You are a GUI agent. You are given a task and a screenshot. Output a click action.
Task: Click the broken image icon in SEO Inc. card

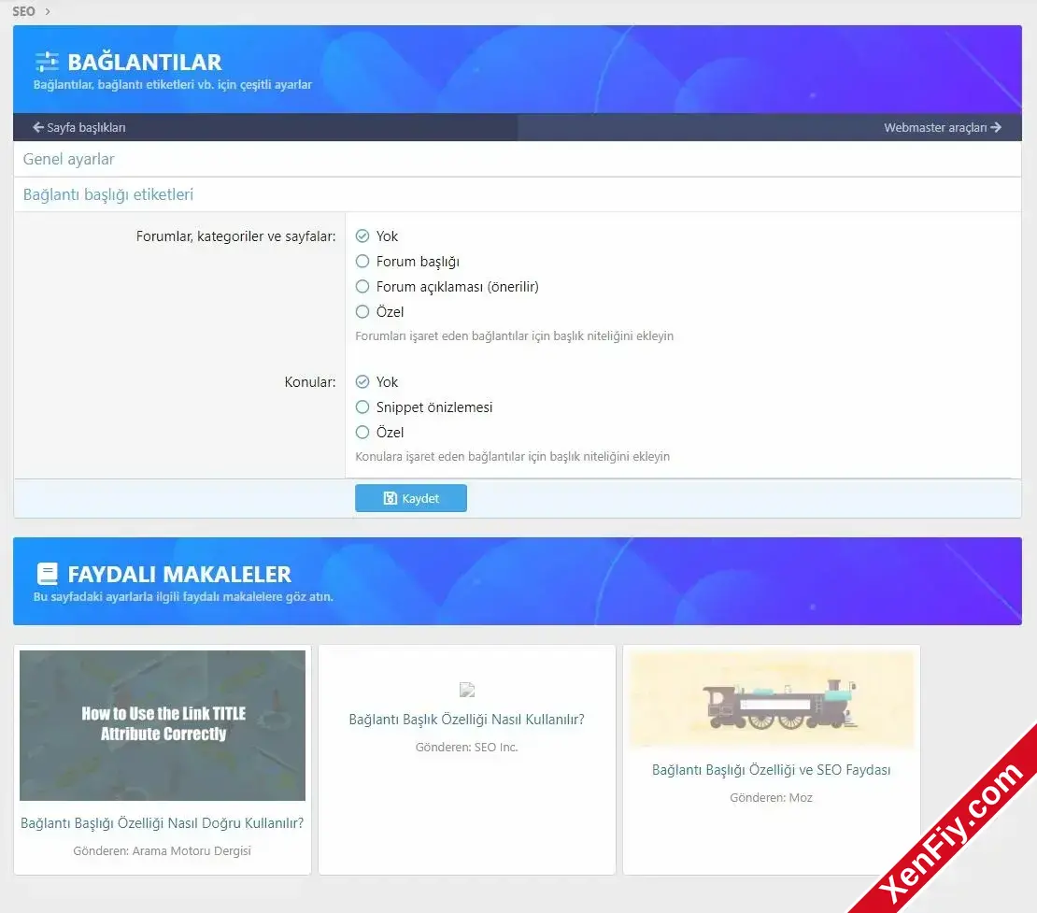click(x=467, y=690)
